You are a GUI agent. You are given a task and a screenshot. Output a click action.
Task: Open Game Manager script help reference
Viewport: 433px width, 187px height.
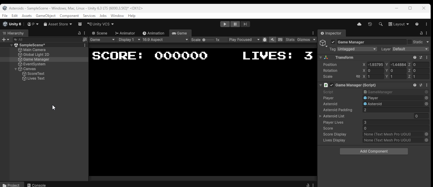pos(415,85)
